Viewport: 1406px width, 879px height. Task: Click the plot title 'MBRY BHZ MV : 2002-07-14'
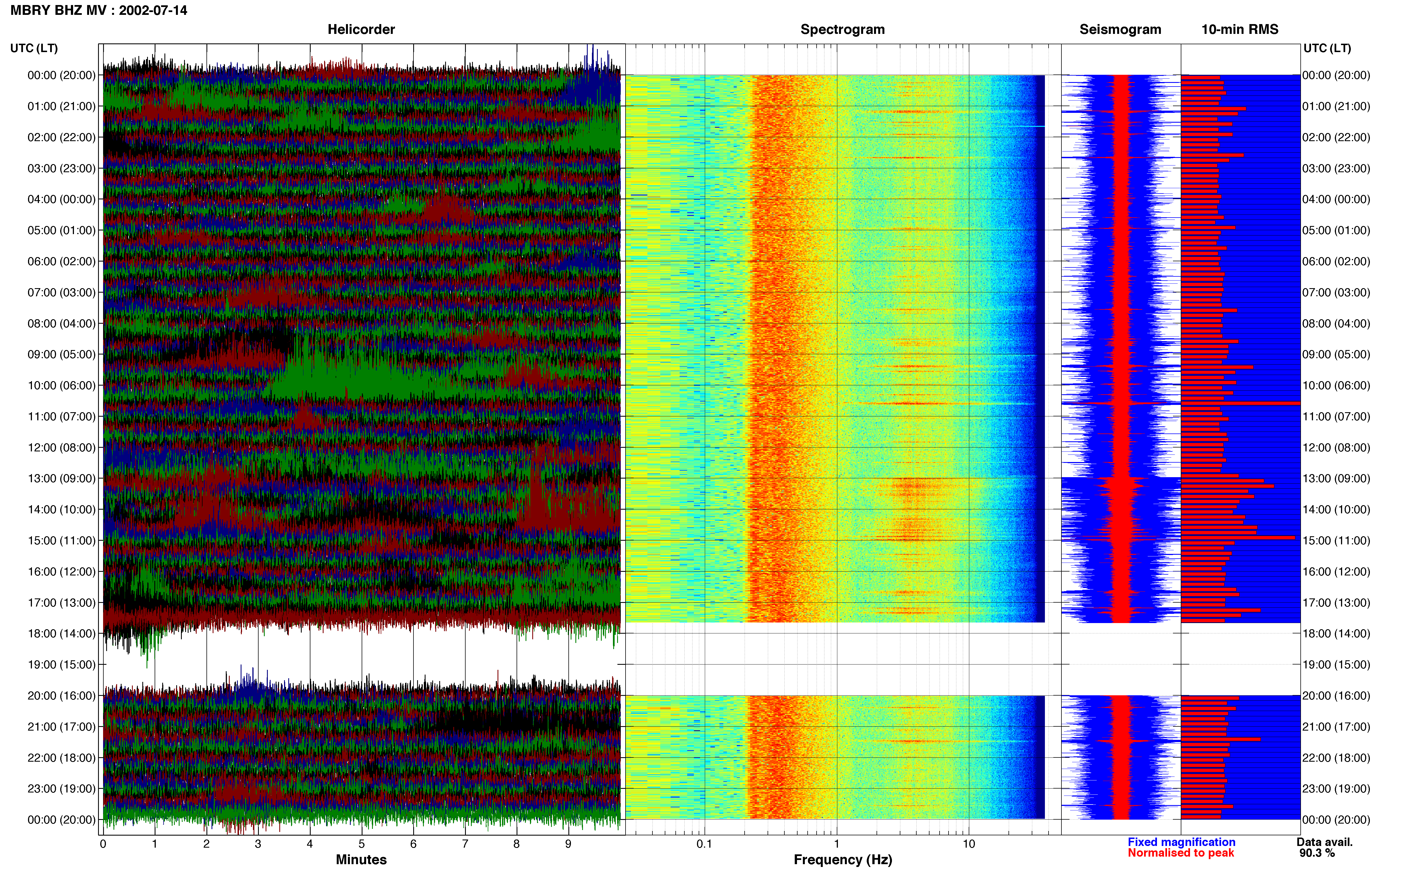(x=99, y=10)
